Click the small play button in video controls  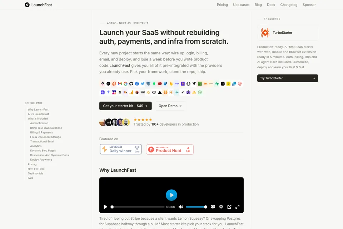pos(105,207)
